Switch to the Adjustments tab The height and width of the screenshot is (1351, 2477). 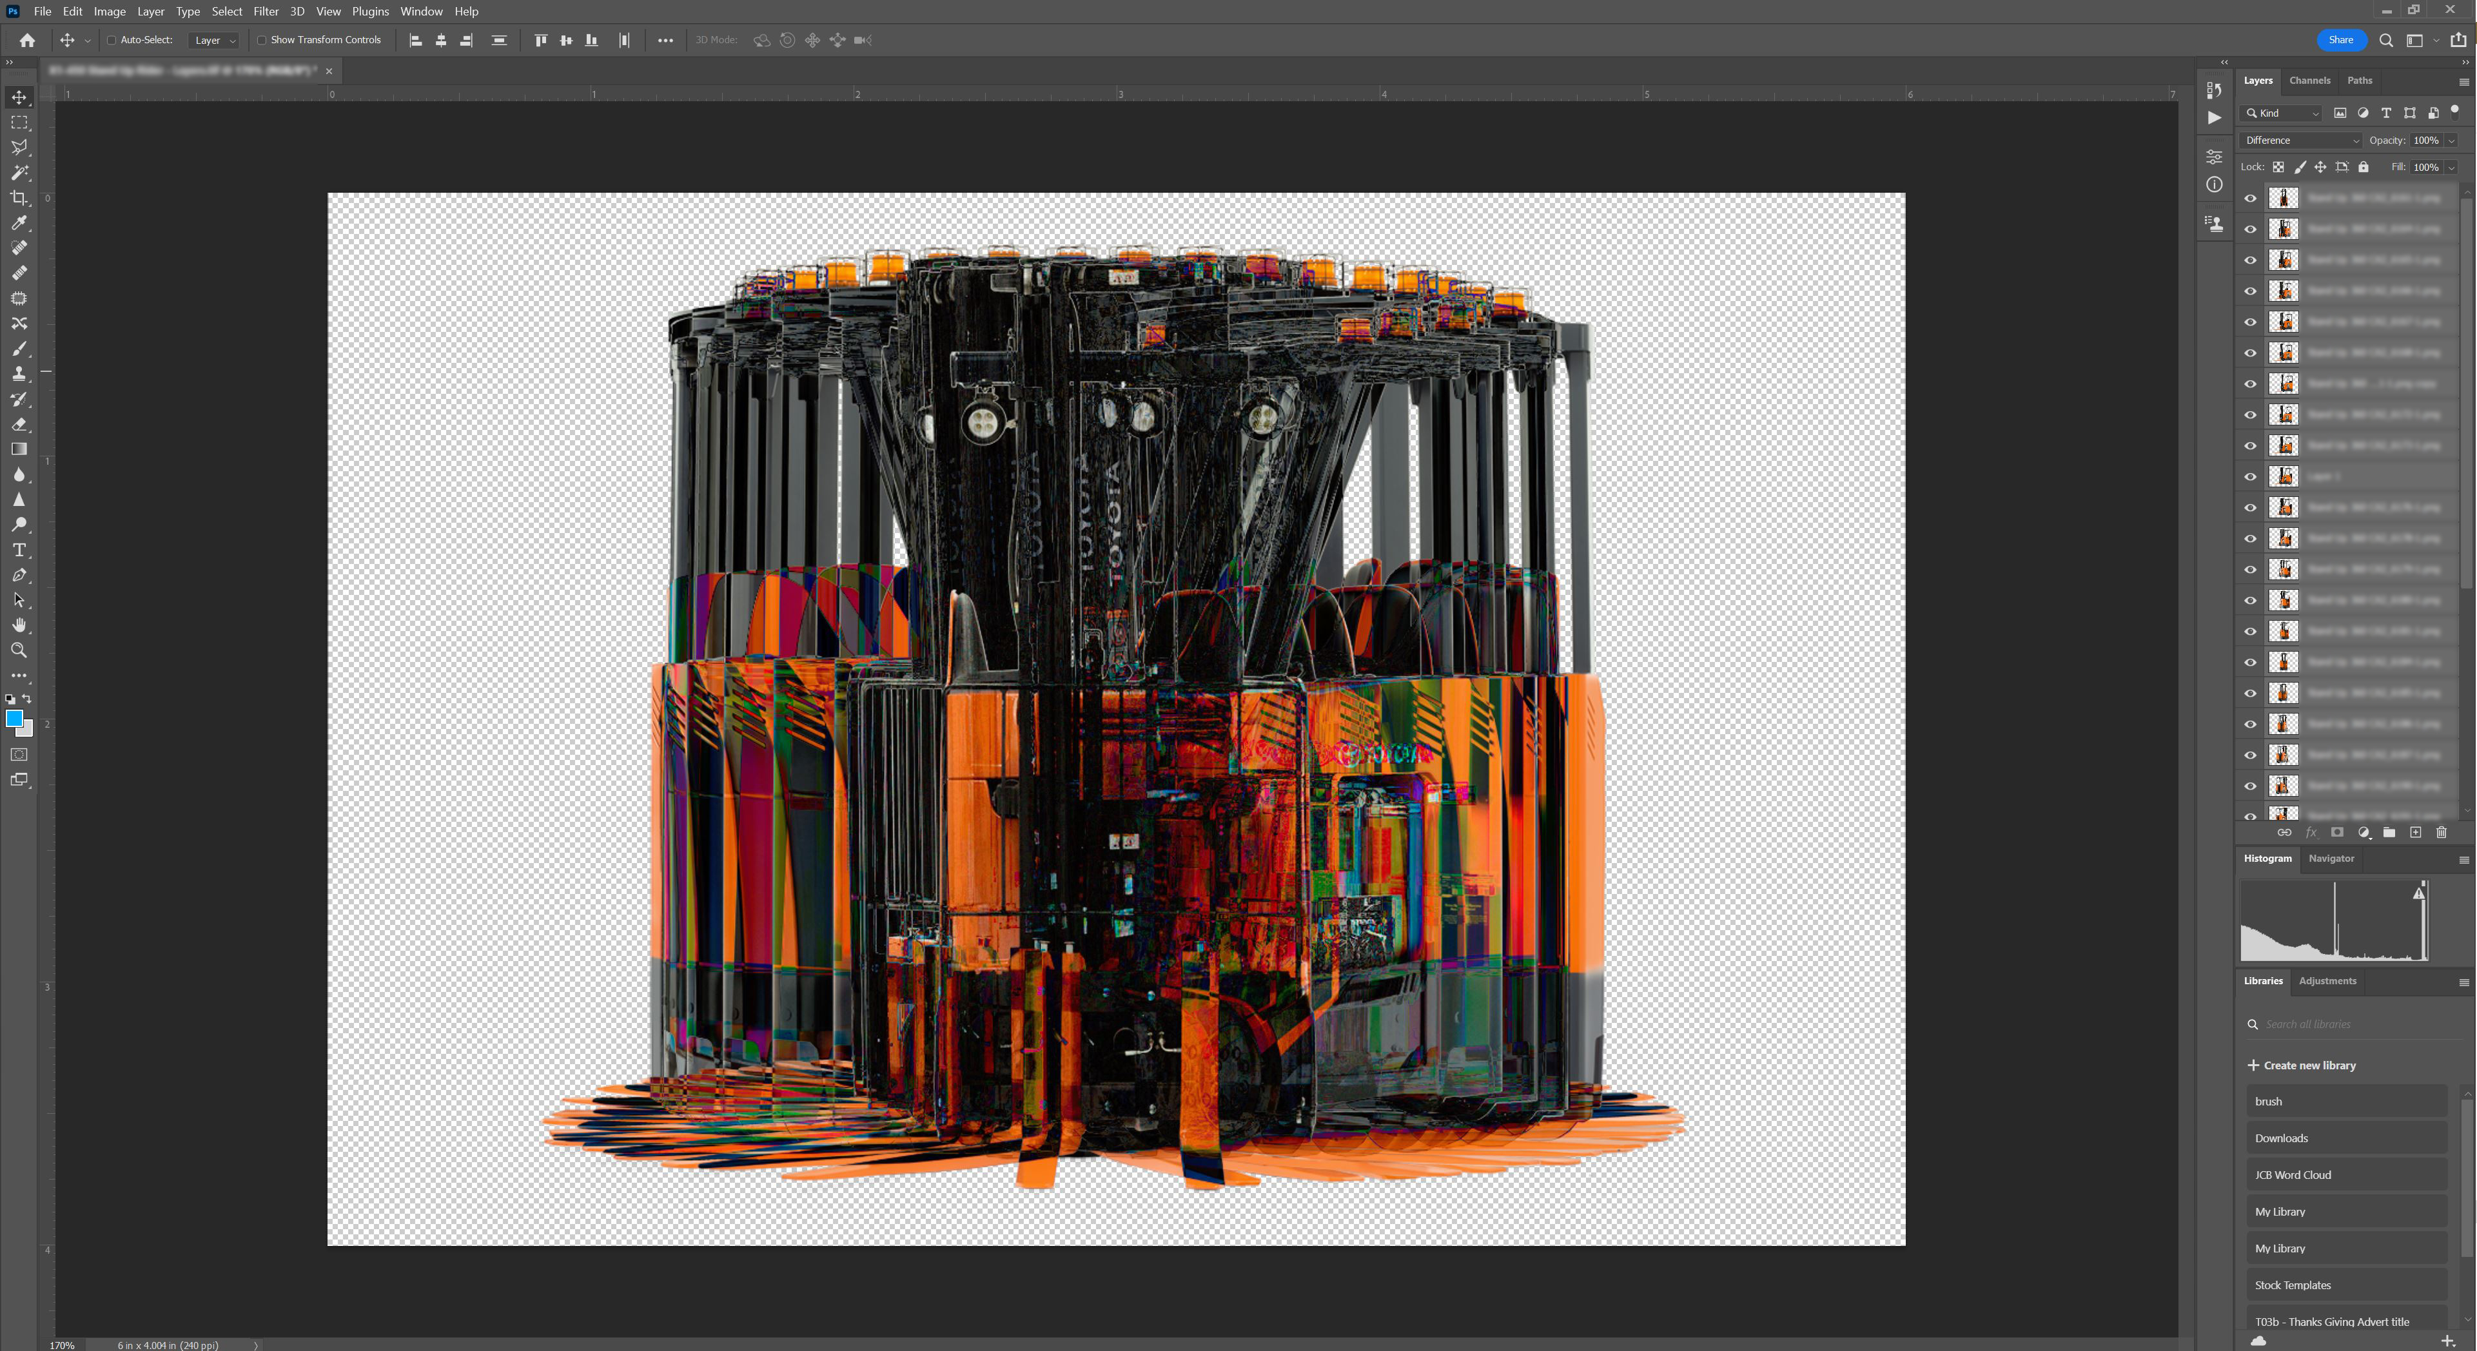[2327, 981]
